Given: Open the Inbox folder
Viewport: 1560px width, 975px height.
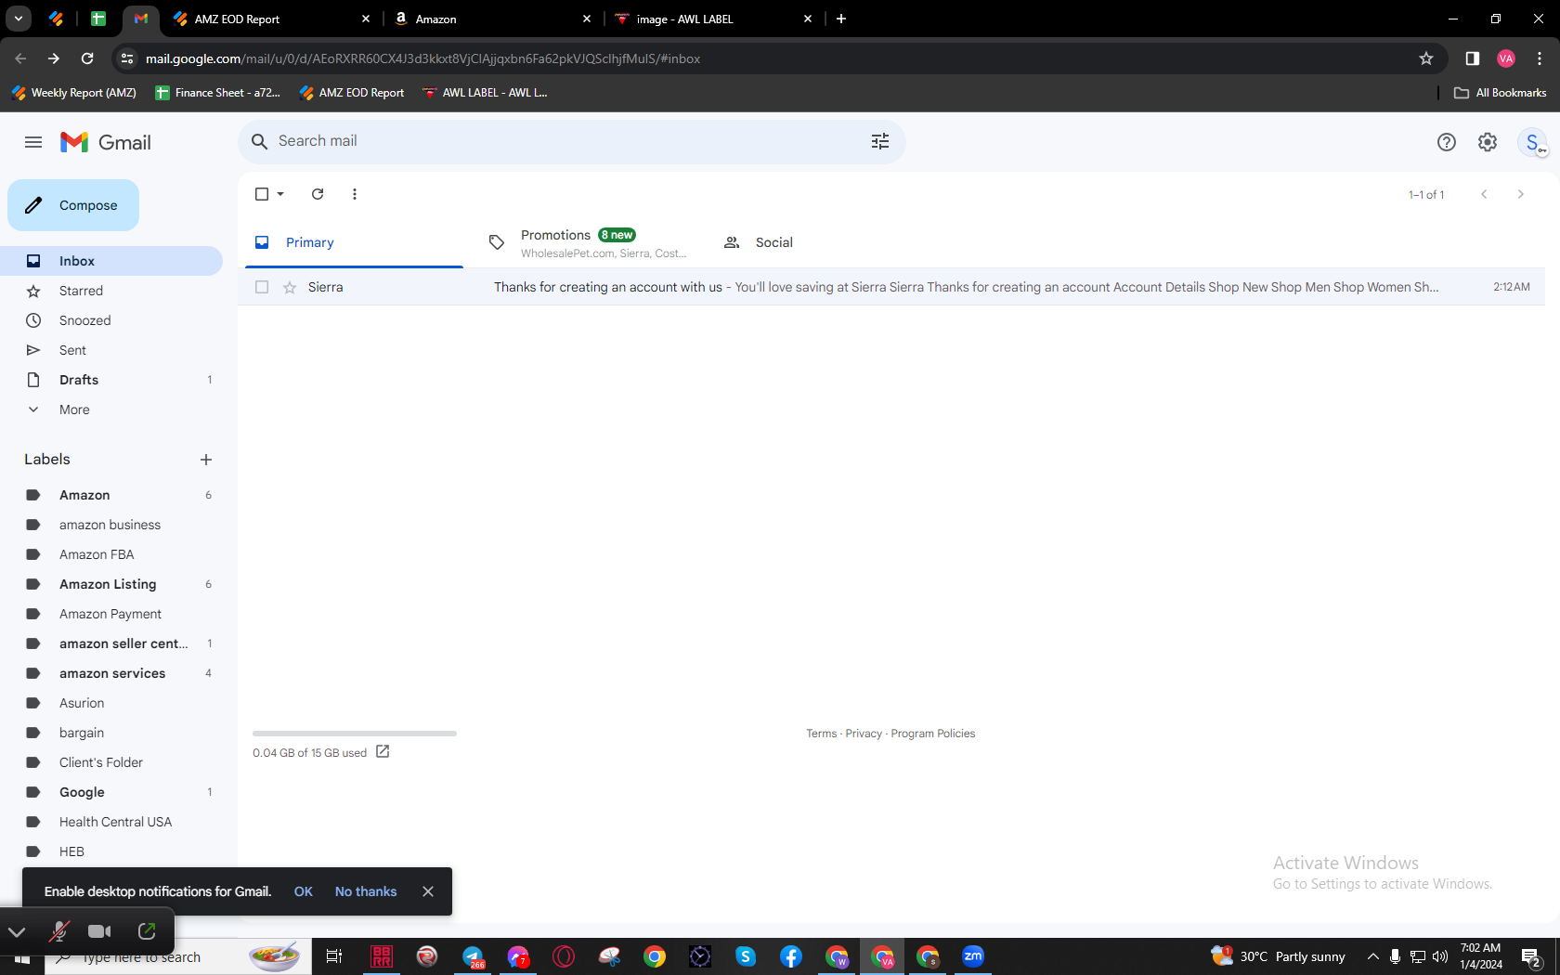Looking at the screenshot, I should (111, 261).
